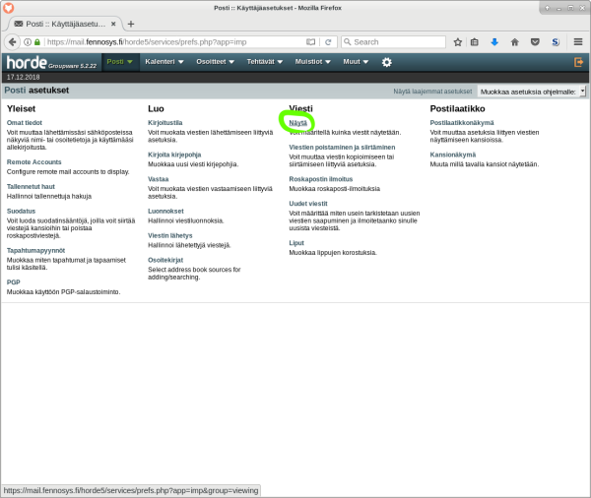Click the orange logout icon
The width and height of the screenshot is (591, 498).
pos(578,62)
